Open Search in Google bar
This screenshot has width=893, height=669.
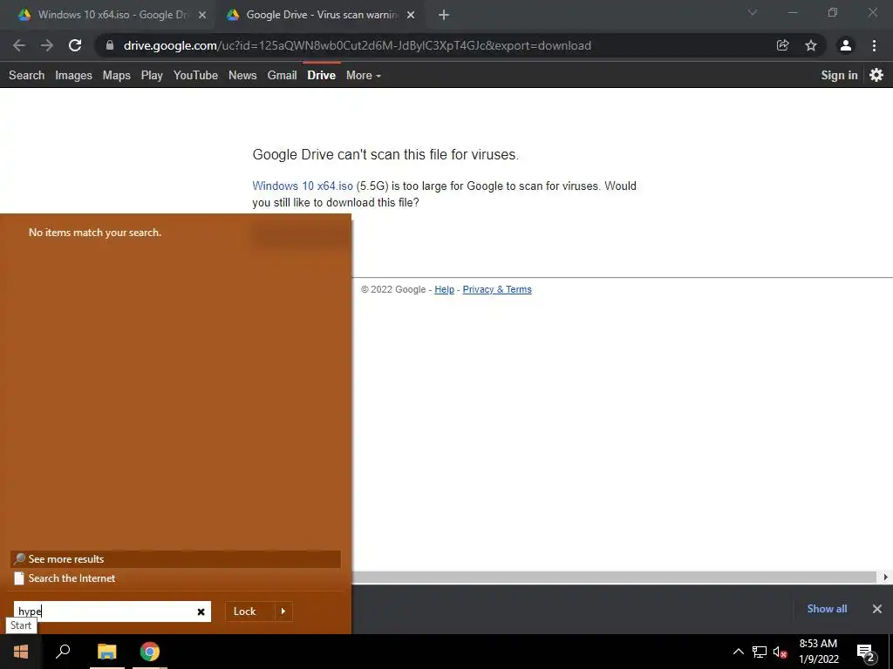pyautogui.click(x=27, y=75)
